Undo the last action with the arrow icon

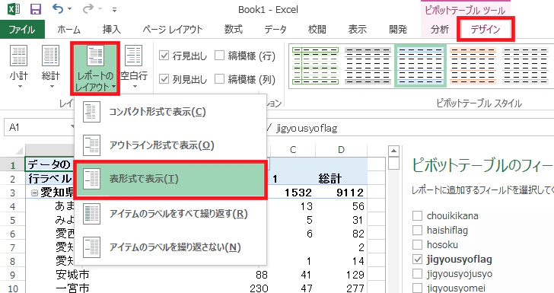[x=58, y=9]
